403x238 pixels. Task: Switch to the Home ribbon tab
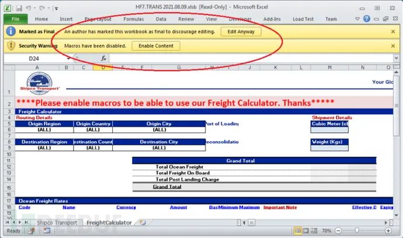(x=41, y=19)
